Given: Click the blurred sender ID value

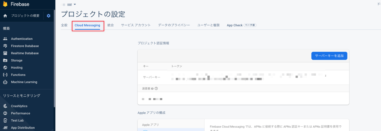Looking at the screenshot, I should click(152, 99).
